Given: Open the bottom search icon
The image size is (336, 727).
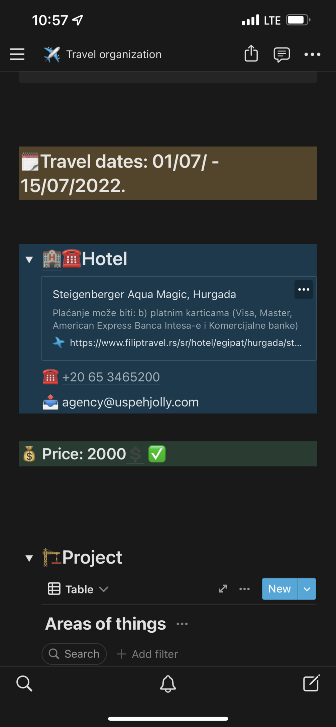Looking at the screenshot, I should pyautogui.click(x=24, y=683).
